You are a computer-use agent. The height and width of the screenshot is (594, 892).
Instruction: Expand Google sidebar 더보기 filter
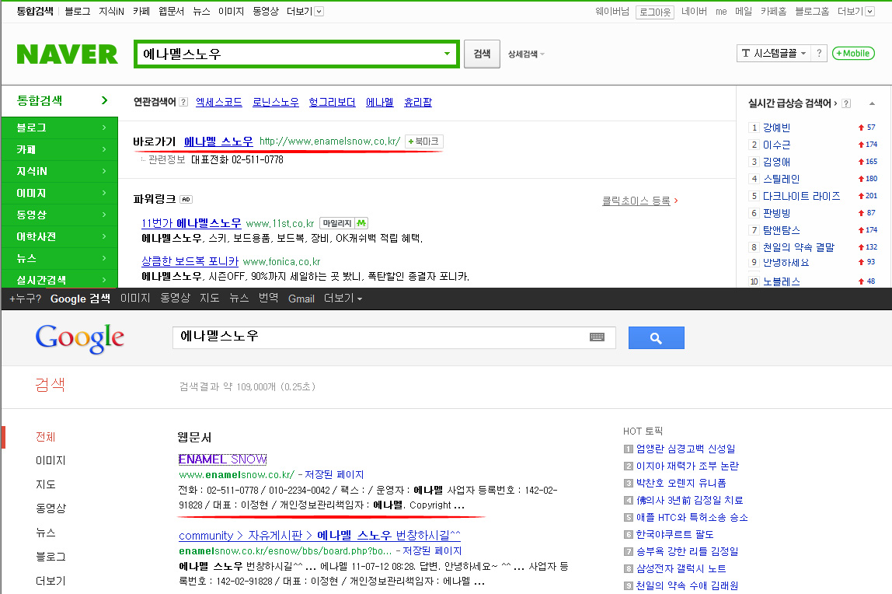[x=51, y=581]
